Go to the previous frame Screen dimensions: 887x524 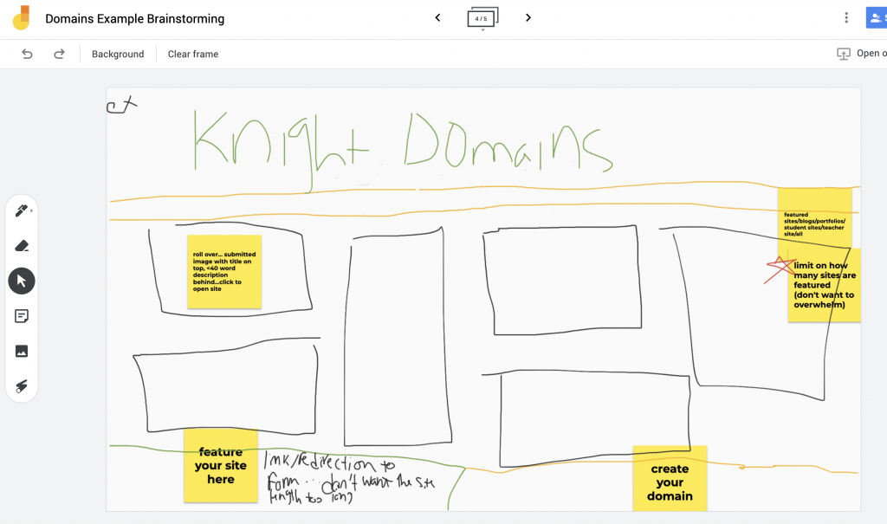pyautogui.click(x=437, y=18)
